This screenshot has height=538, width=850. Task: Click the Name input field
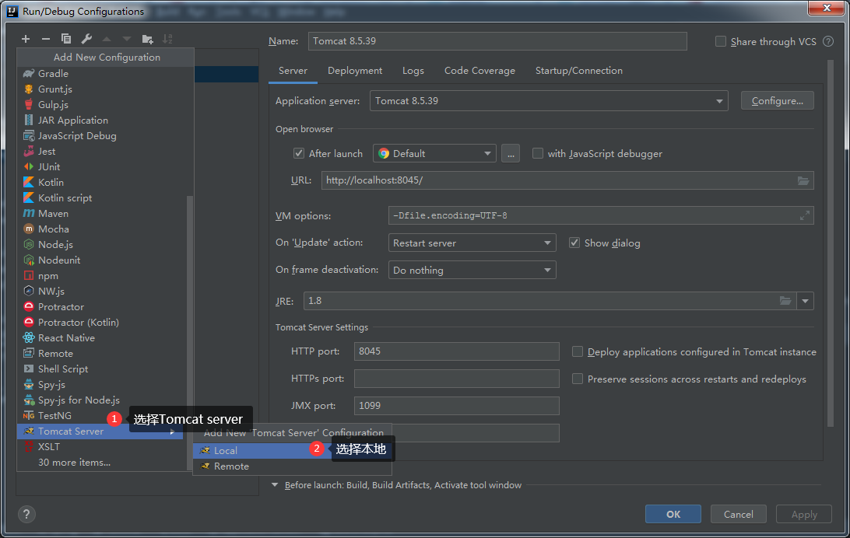[497, 41]
